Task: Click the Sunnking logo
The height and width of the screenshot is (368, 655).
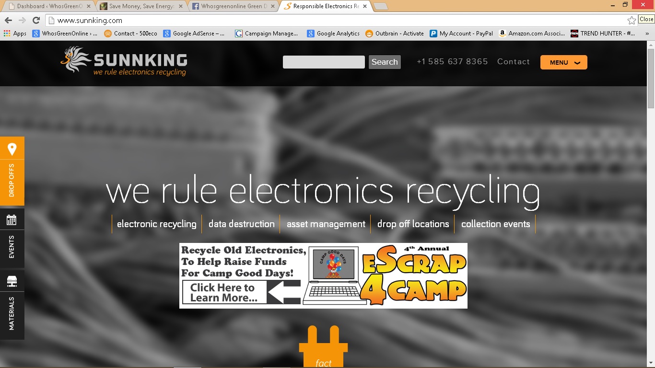Action: click(124, 62)
